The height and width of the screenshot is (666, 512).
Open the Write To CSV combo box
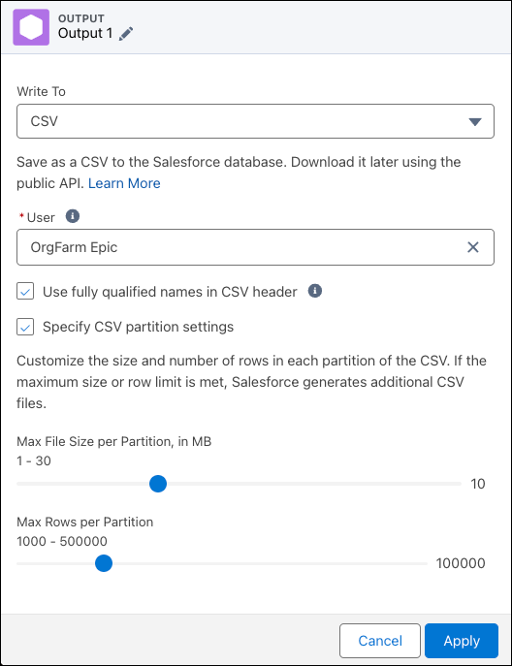coord(255,121)
